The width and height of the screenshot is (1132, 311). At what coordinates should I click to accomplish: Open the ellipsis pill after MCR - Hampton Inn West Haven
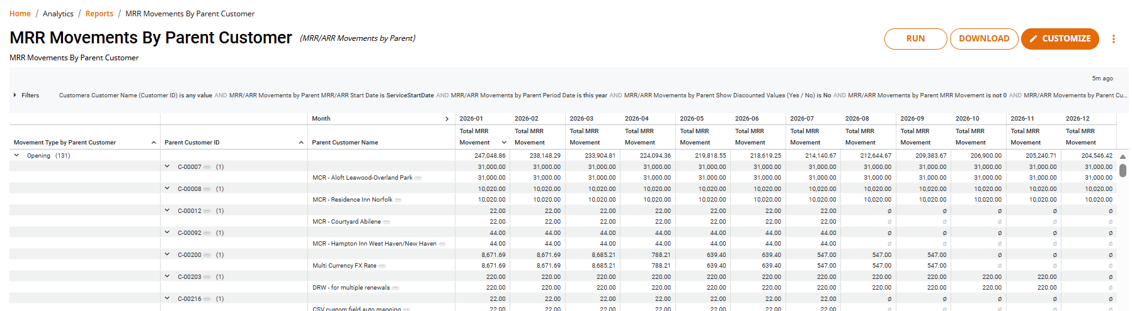442,244
